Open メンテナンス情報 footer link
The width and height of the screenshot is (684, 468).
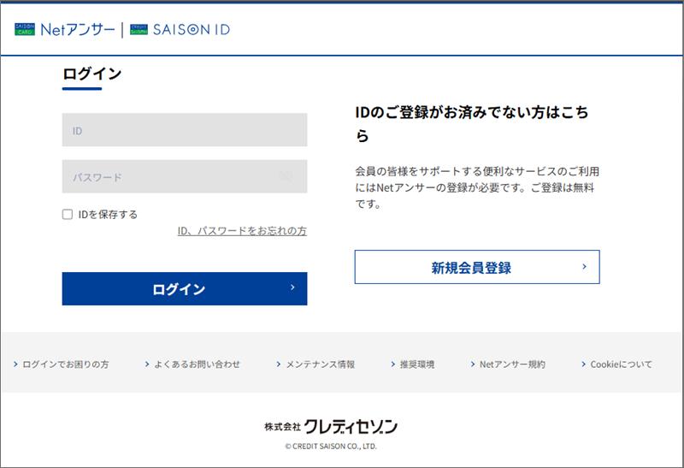click(315, 364)
